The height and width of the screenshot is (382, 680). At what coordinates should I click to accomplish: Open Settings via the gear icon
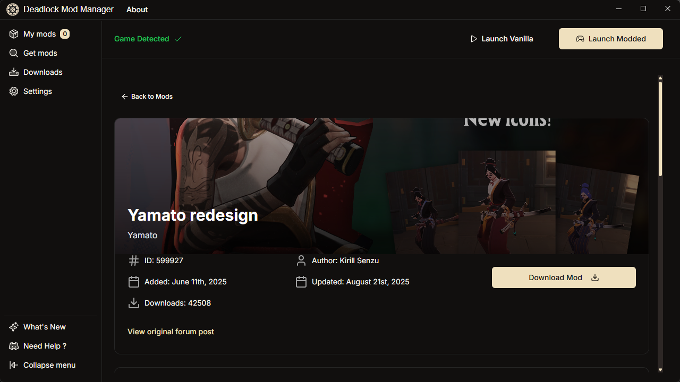[13, 91]
